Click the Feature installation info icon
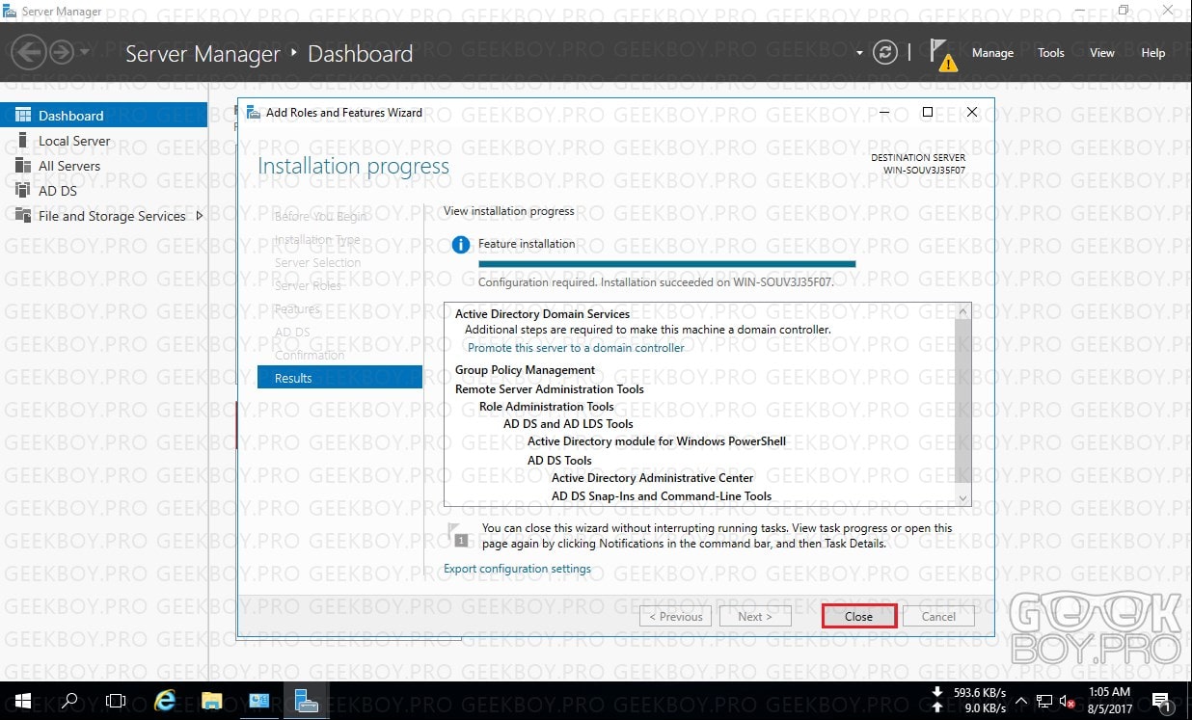The image size is (1192, 720). click(x=461, y=245)
